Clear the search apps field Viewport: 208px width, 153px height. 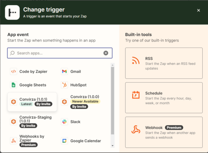click(x=106, y=53)
